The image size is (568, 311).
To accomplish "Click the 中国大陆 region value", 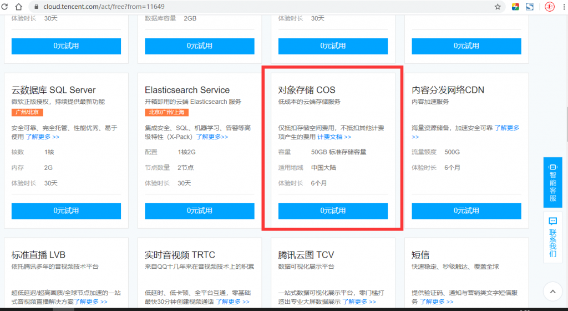I will (x=323, y=168).
